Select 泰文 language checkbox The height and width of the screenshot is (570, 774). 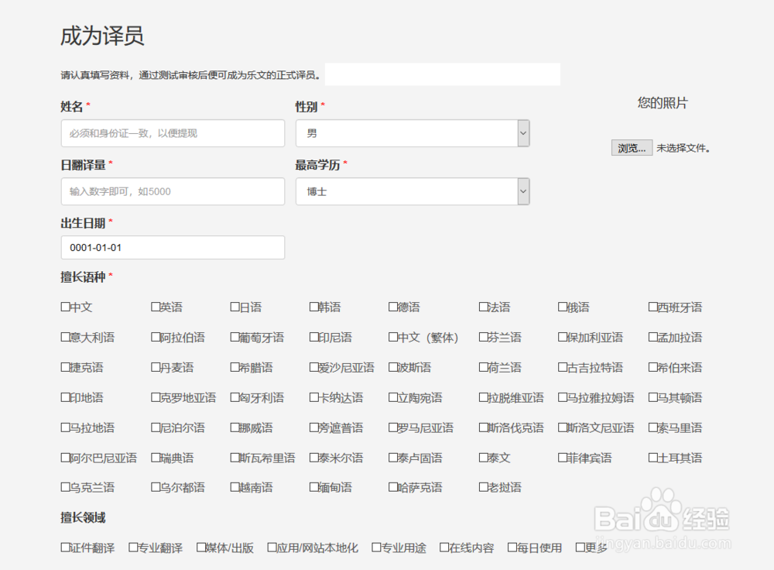[x=482, y=458]
